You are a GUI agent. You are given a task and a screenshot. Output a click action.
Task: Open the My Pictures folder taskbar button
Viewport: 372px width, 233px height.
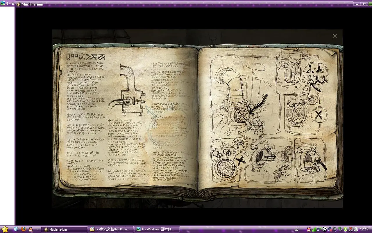111,229
